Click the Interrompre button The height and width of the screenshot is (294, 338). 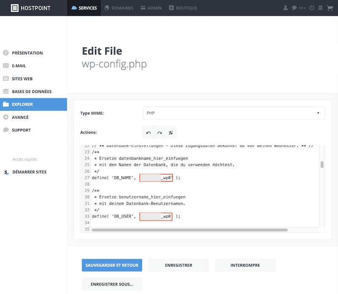(x=245, y=265)
